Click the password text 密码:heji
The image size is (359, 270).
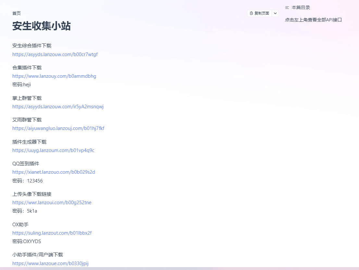point(21,85)
